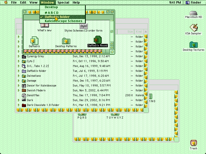Click the Dec 17, 1998 date cell
The image size is (206, 154).
pyautogui.click(x=91, y=95)
